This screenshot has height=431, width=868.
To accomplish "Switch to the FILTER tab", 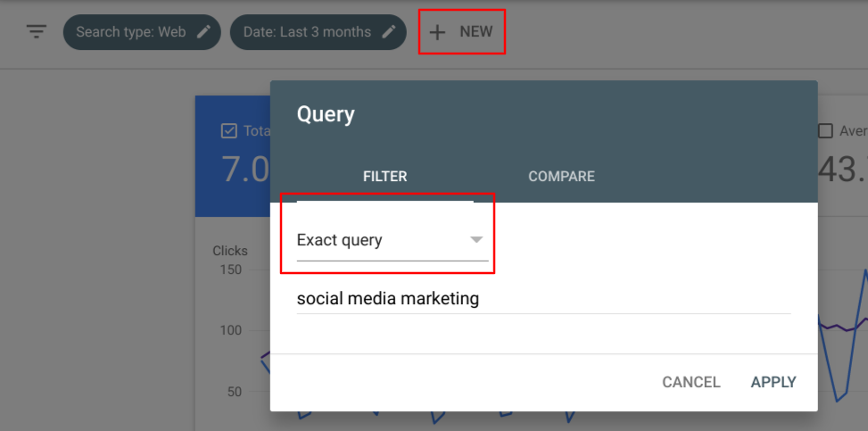I will point(384,177).
